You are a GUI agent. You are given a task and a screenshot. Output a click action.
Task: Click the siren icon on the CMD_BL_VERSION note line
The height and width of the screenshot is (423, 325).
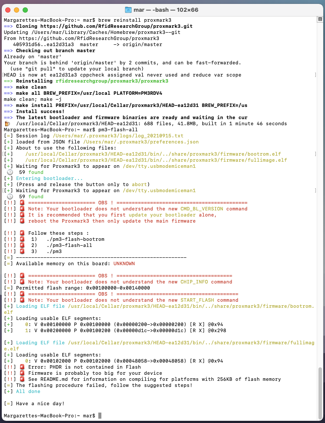(22, 209)
